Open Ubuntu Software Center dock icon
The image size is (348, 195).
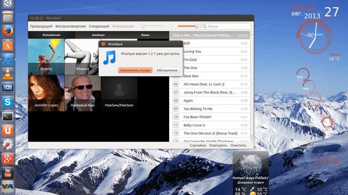(8, 45)
